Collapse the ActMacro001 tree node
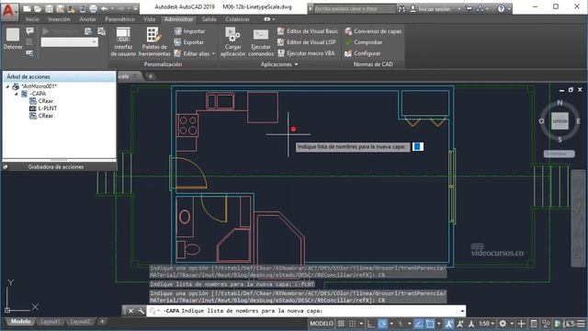Viewport: 588px width, 331px height. [x=7, y=86]
